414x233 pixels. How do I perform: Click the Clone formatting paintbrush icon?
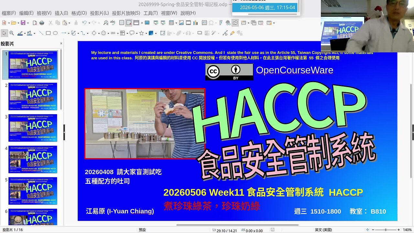coord(76,23)
